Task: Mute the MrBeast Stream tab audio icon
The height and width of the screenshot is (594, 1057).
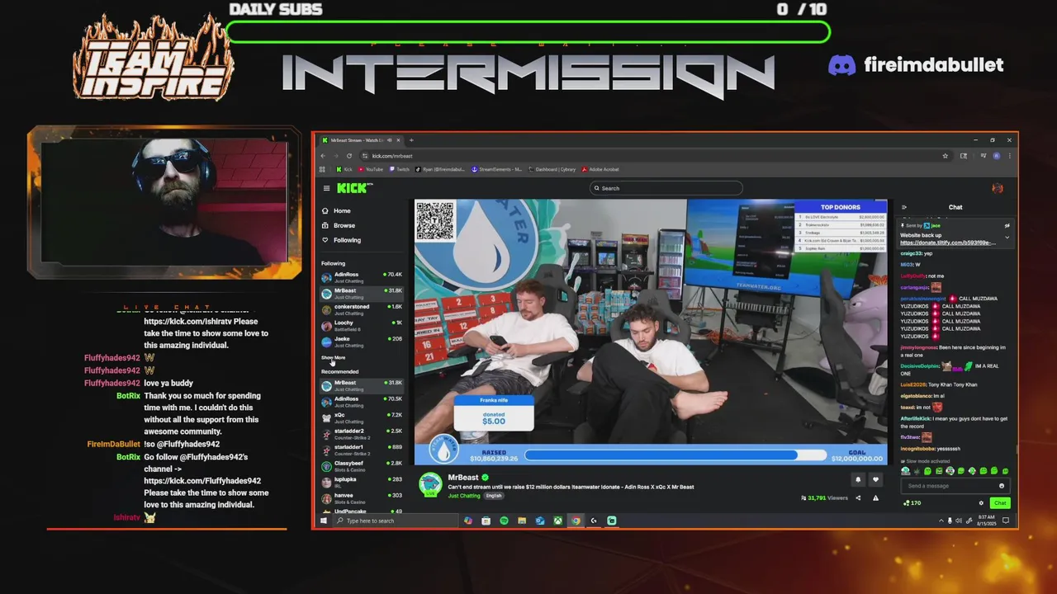Action: 391,140
